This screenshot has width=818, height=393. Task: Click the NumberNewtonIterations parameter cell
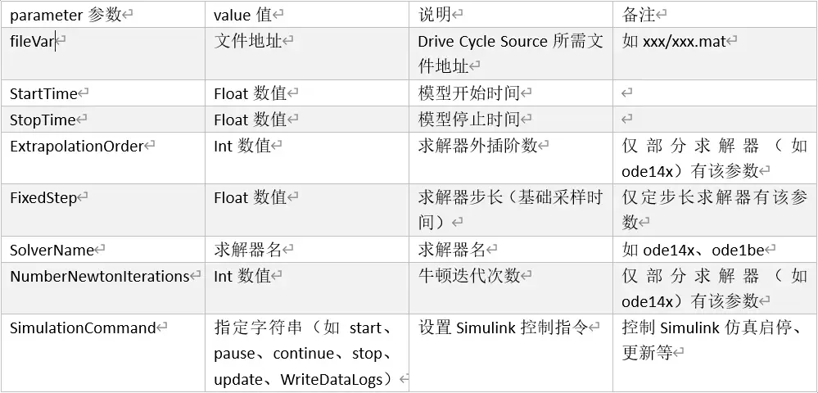click(103, 288)
